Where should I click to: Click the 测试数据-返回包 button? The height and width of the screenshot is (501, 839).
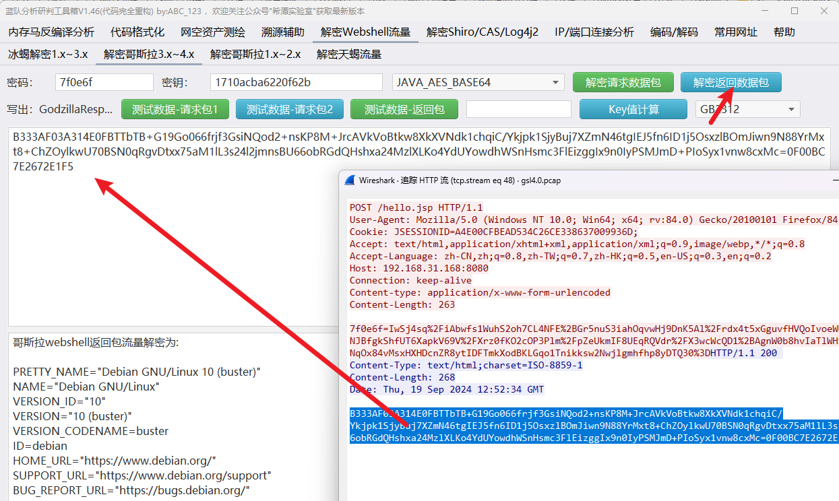(403, 109)
